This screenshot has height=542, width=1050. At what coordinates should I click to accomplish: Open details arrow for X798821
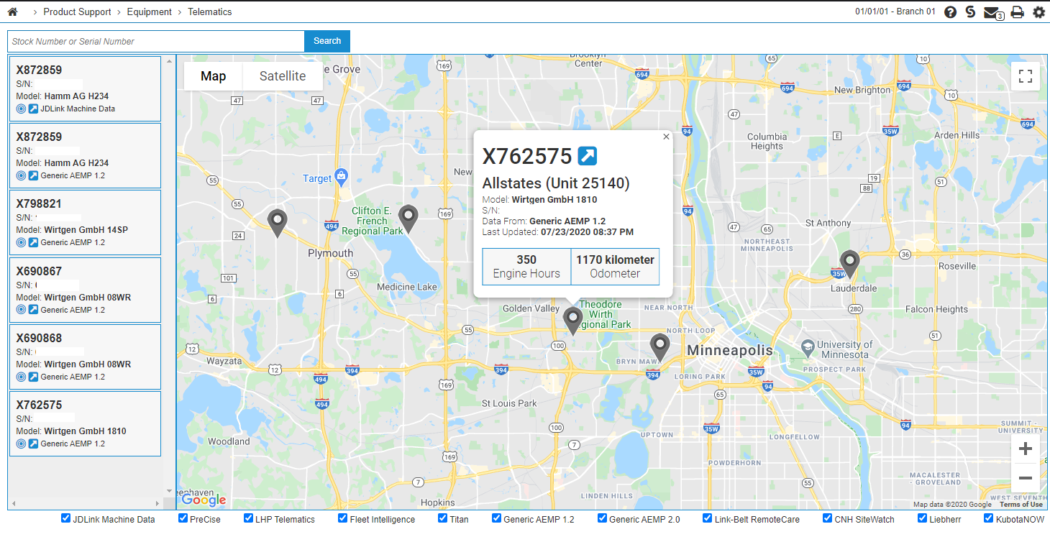(x=33, y=242)
